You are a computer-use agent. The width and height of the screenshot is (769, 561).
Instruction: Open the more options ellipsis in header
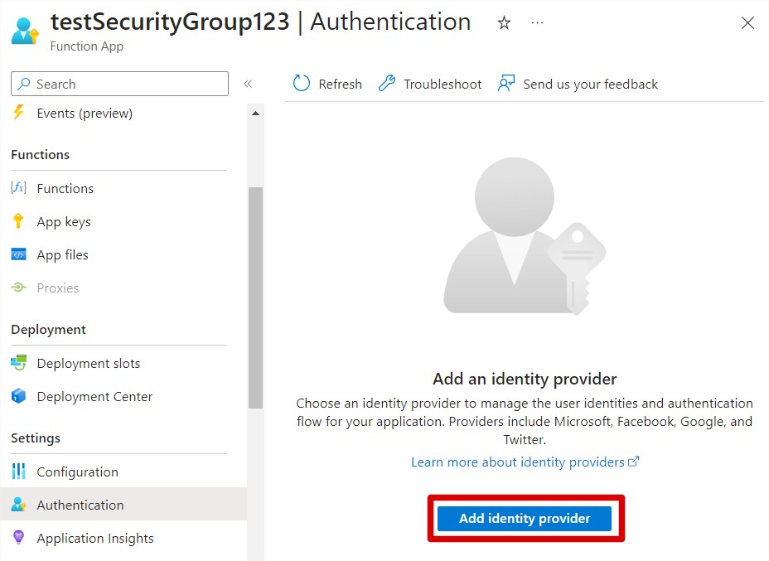pyautogui.click(x=537, y=23)
